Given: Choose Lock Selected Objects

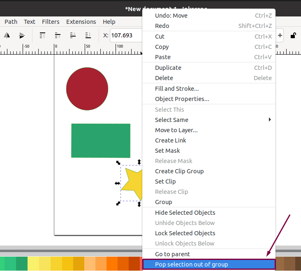Looking at the screenshot, I should click(209, 233).
